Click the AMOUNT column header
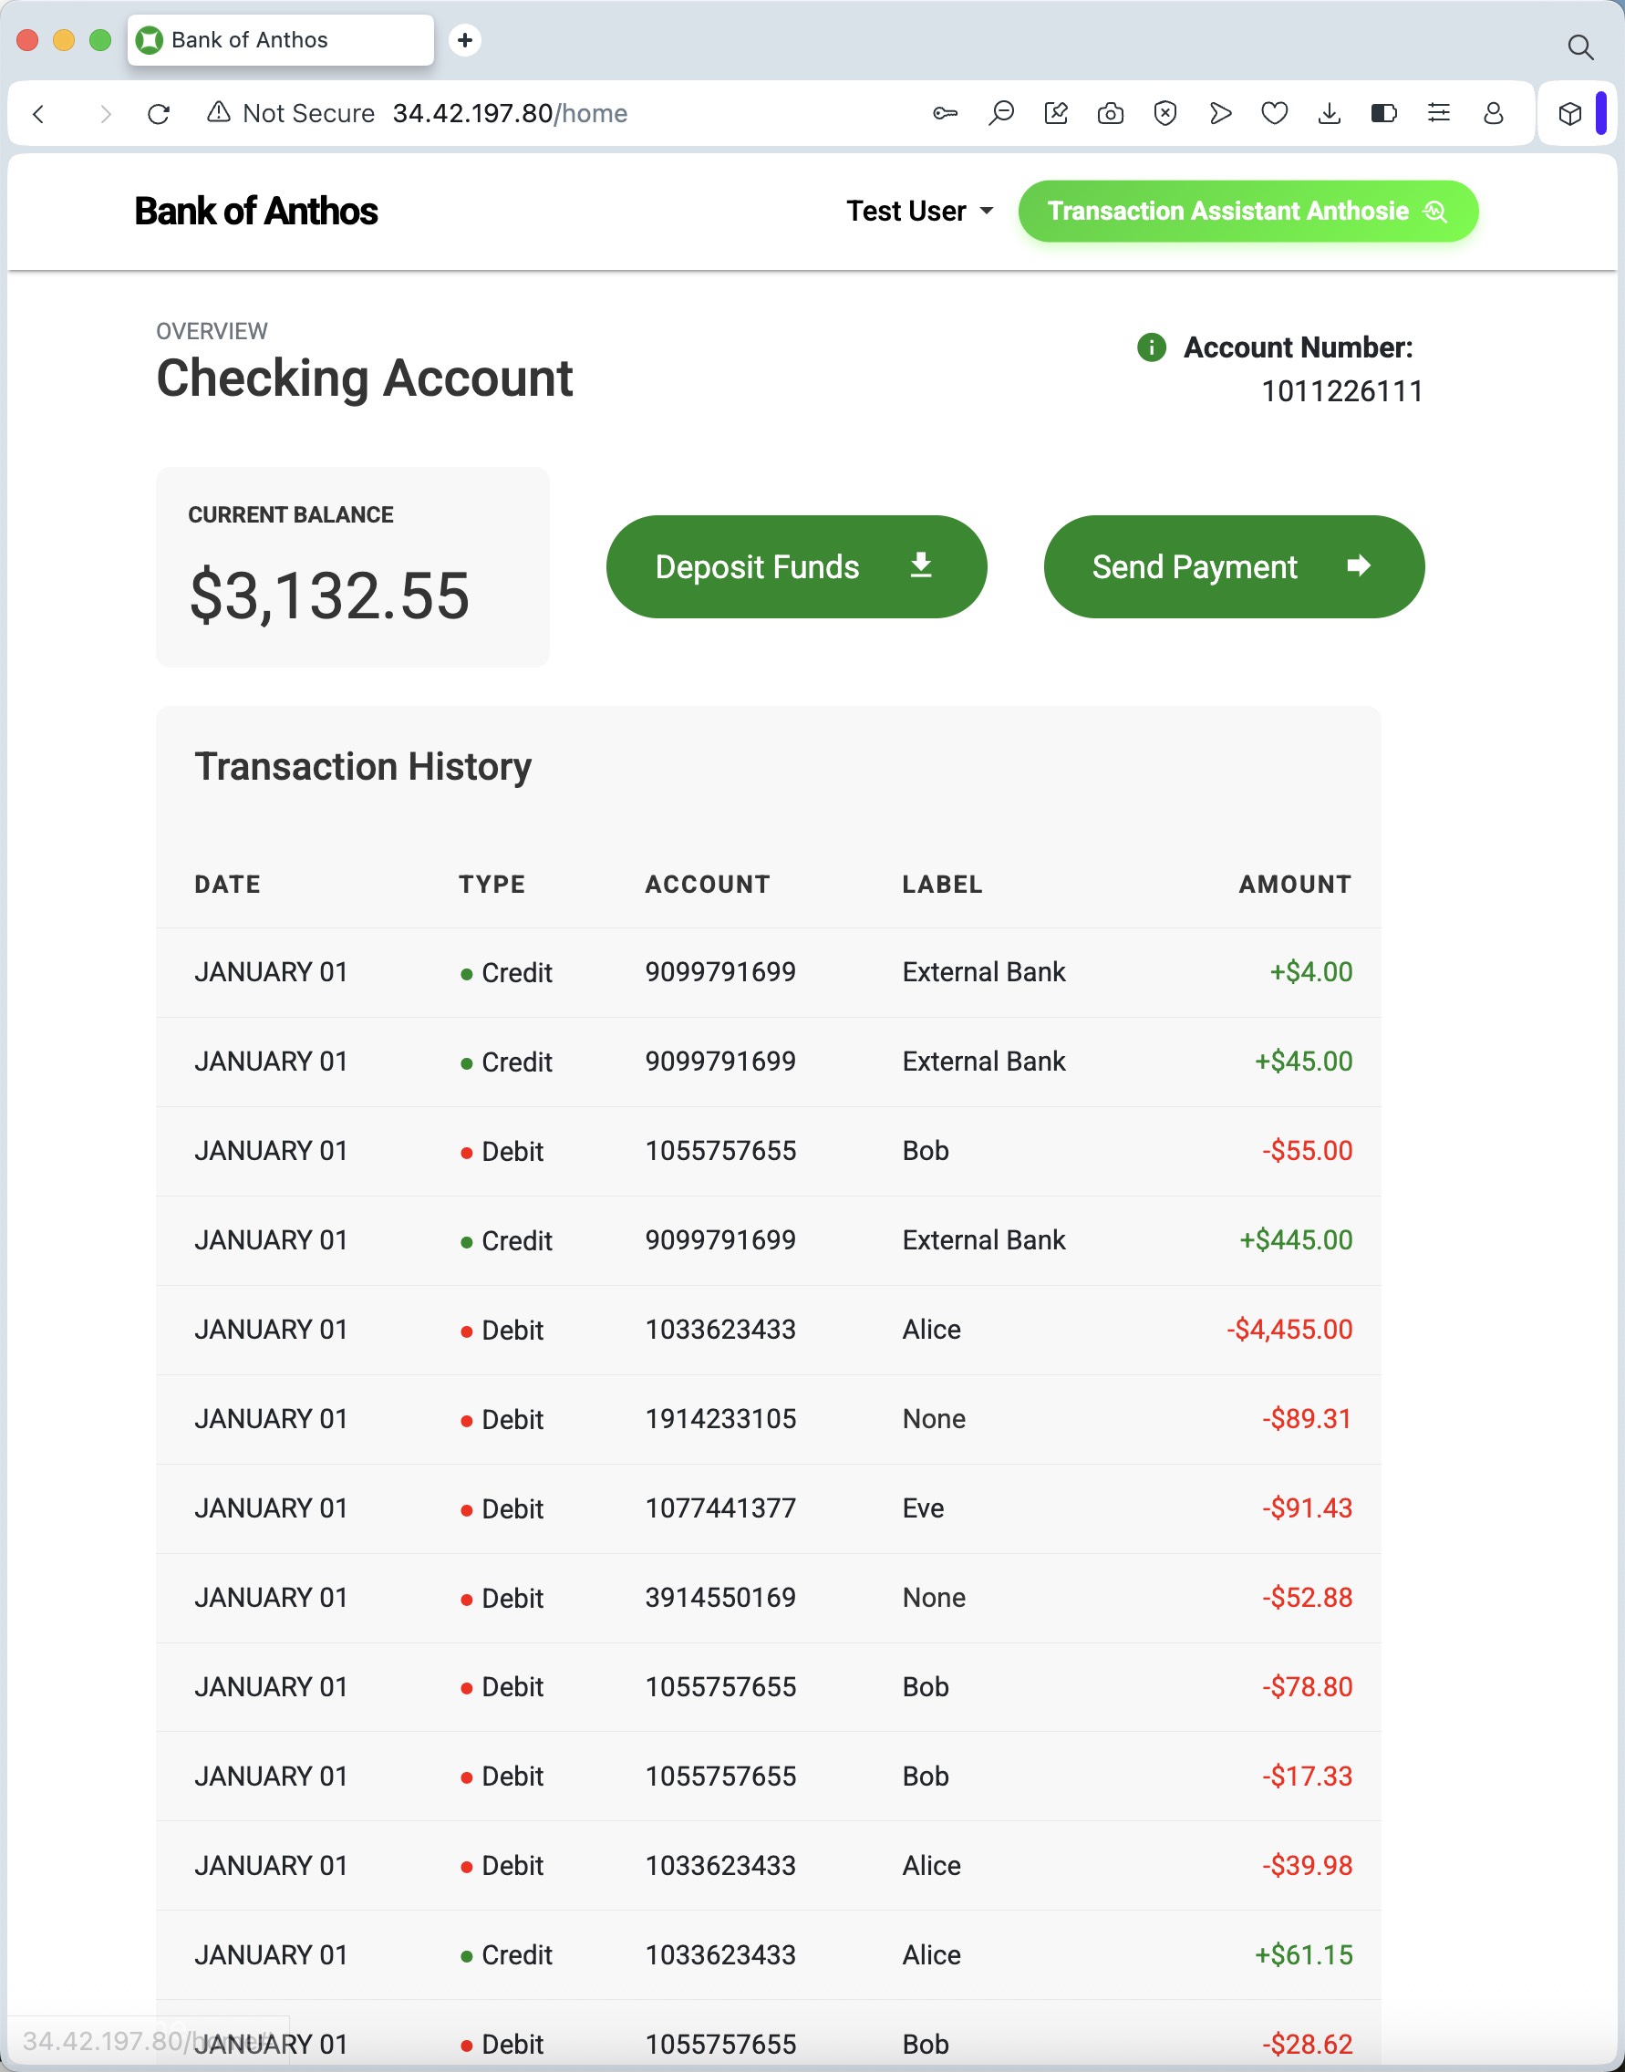The height and width of the screenshot is (2072, 1625). click(x=1295, y=884)
